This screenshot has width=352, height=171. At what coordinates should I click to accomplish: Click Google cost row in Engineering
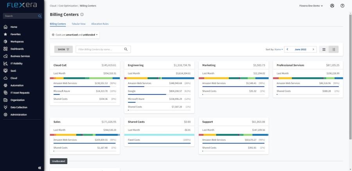point(159,92)
